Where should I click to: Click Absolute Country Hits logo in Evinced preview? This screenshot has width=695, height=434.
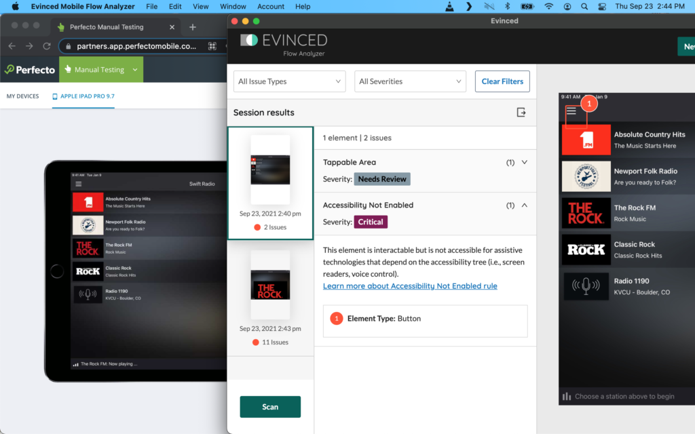(x=586, y=140)
